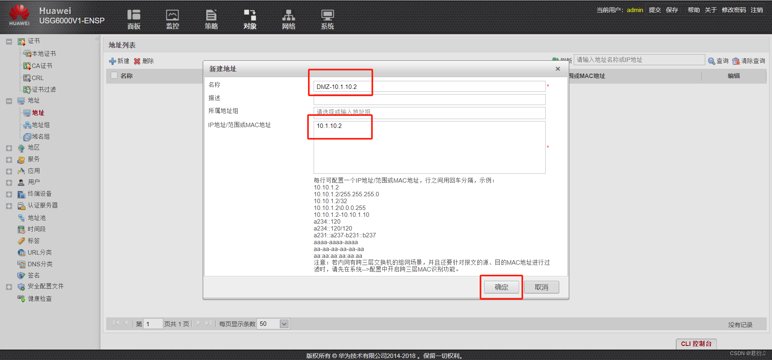Click the DNS分类 icon

21,264
